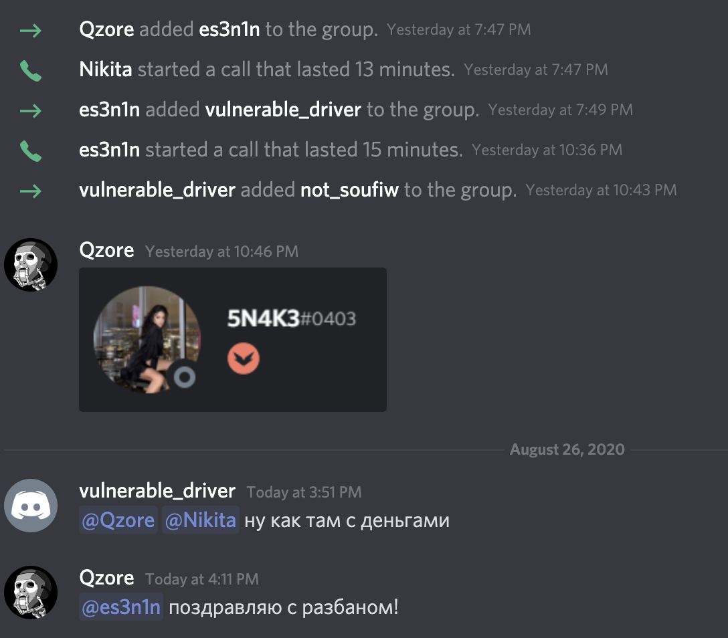Screen dimensions: 728x638
Task: Click the @Nikita mention in vulnerable_driver's message
Action: click(201, 520)
